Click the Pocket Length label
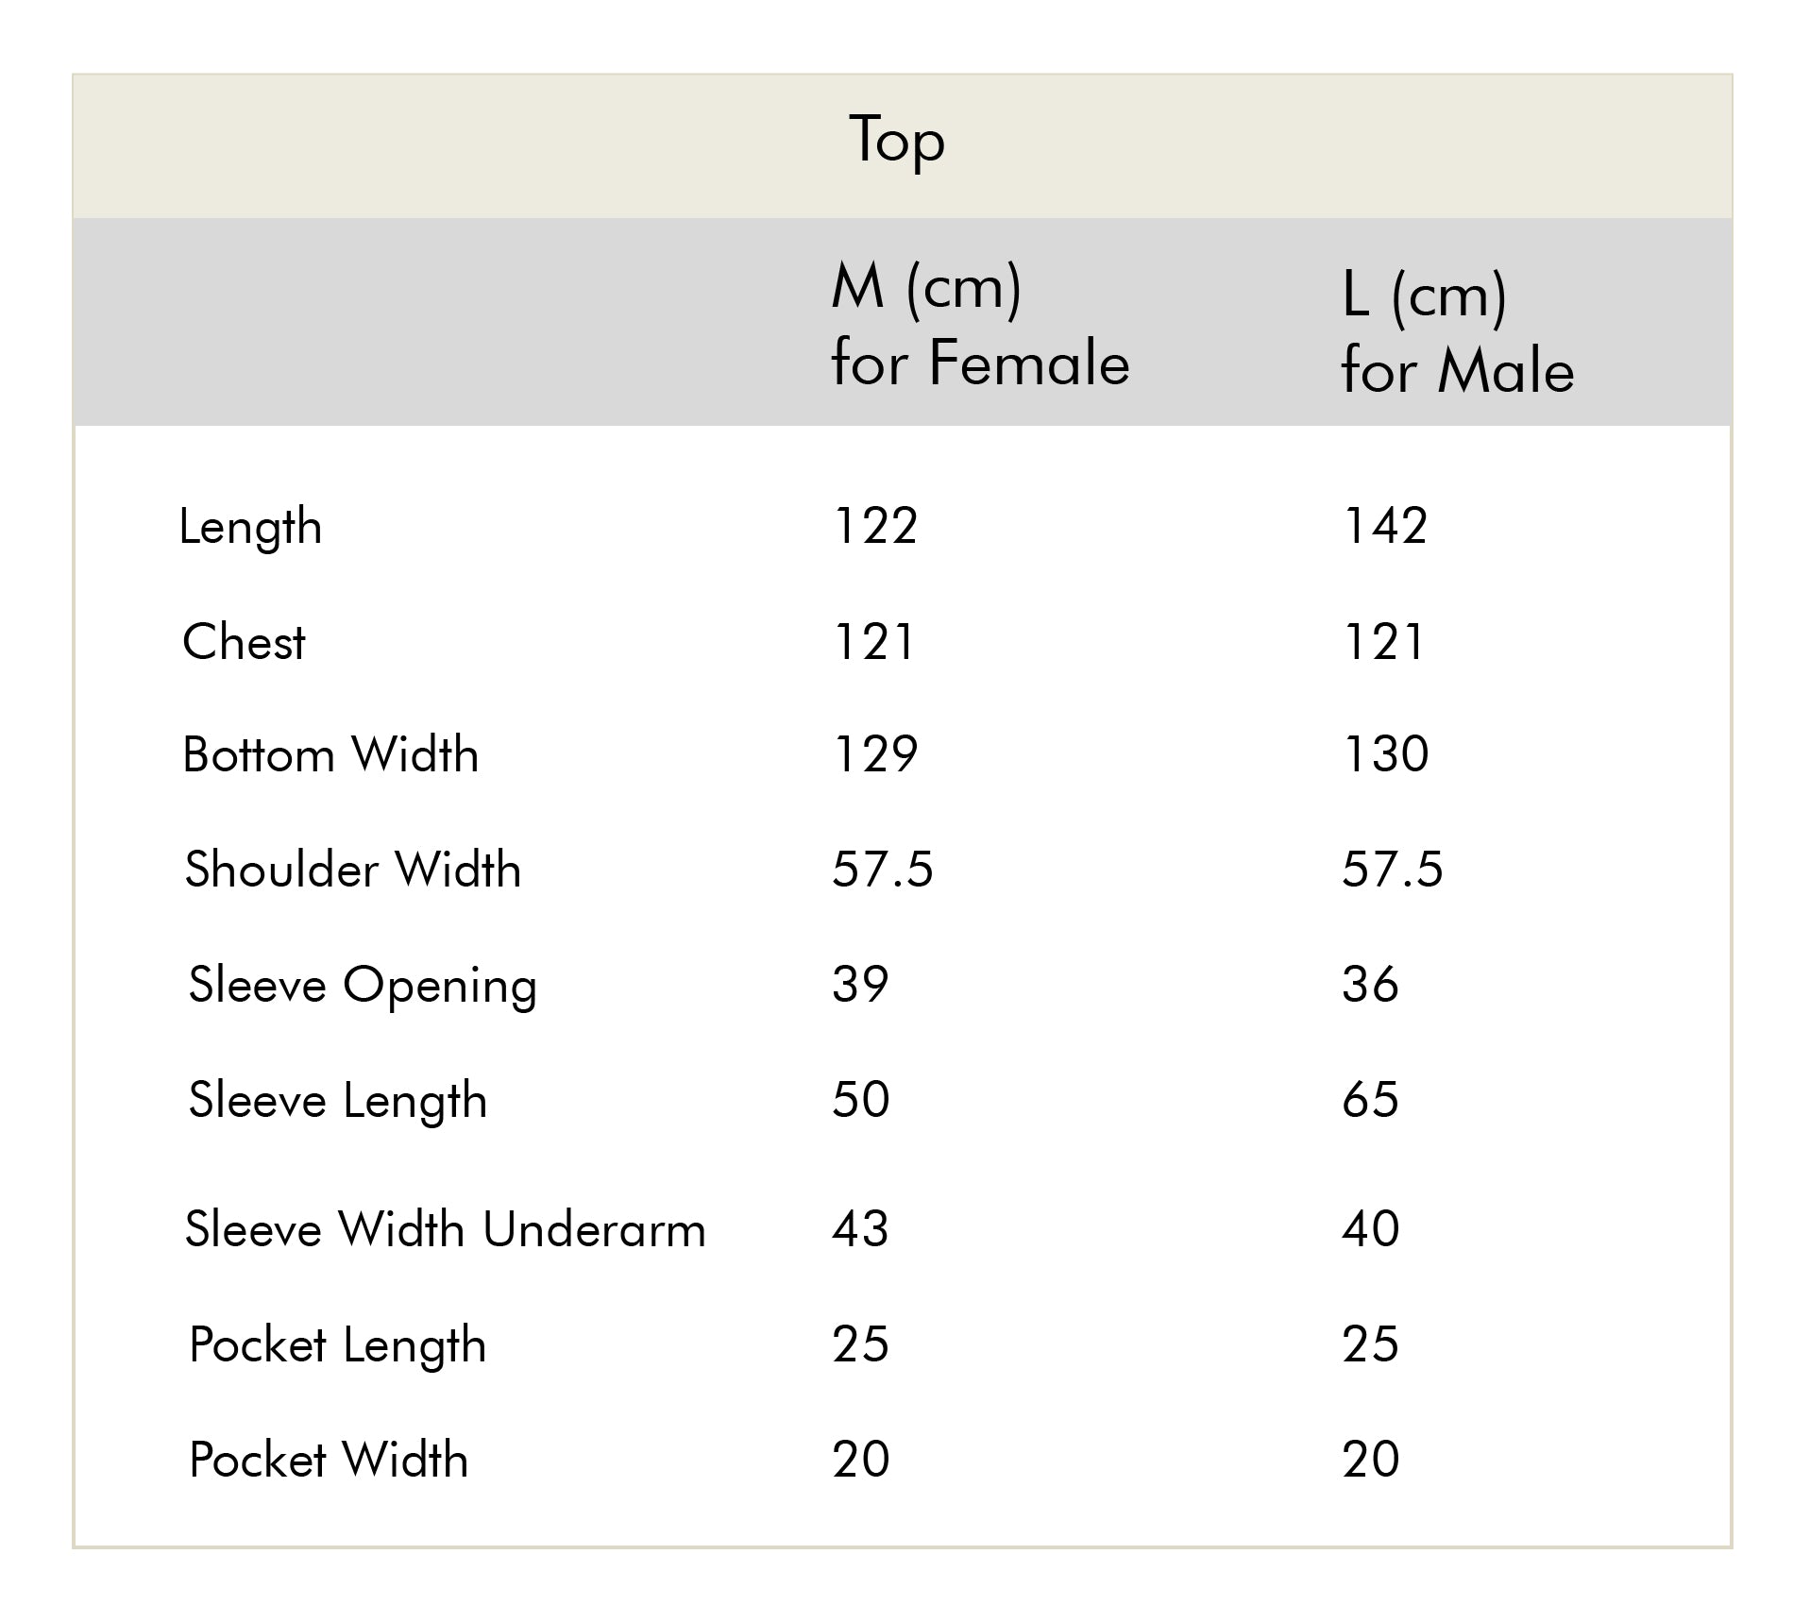Image resolution: width=1810 pixels, height=1622 pixels. click(337, 1345)
